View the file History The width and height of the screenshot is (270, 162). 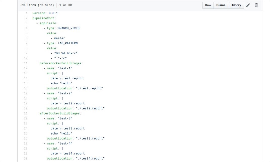point(236,5)
